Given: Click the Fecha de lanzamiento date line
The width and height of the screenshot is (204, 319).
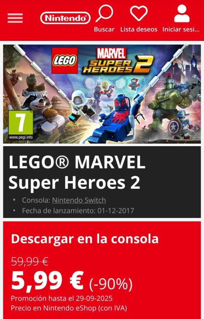Looking at the screenshot, I should [78, 211].
